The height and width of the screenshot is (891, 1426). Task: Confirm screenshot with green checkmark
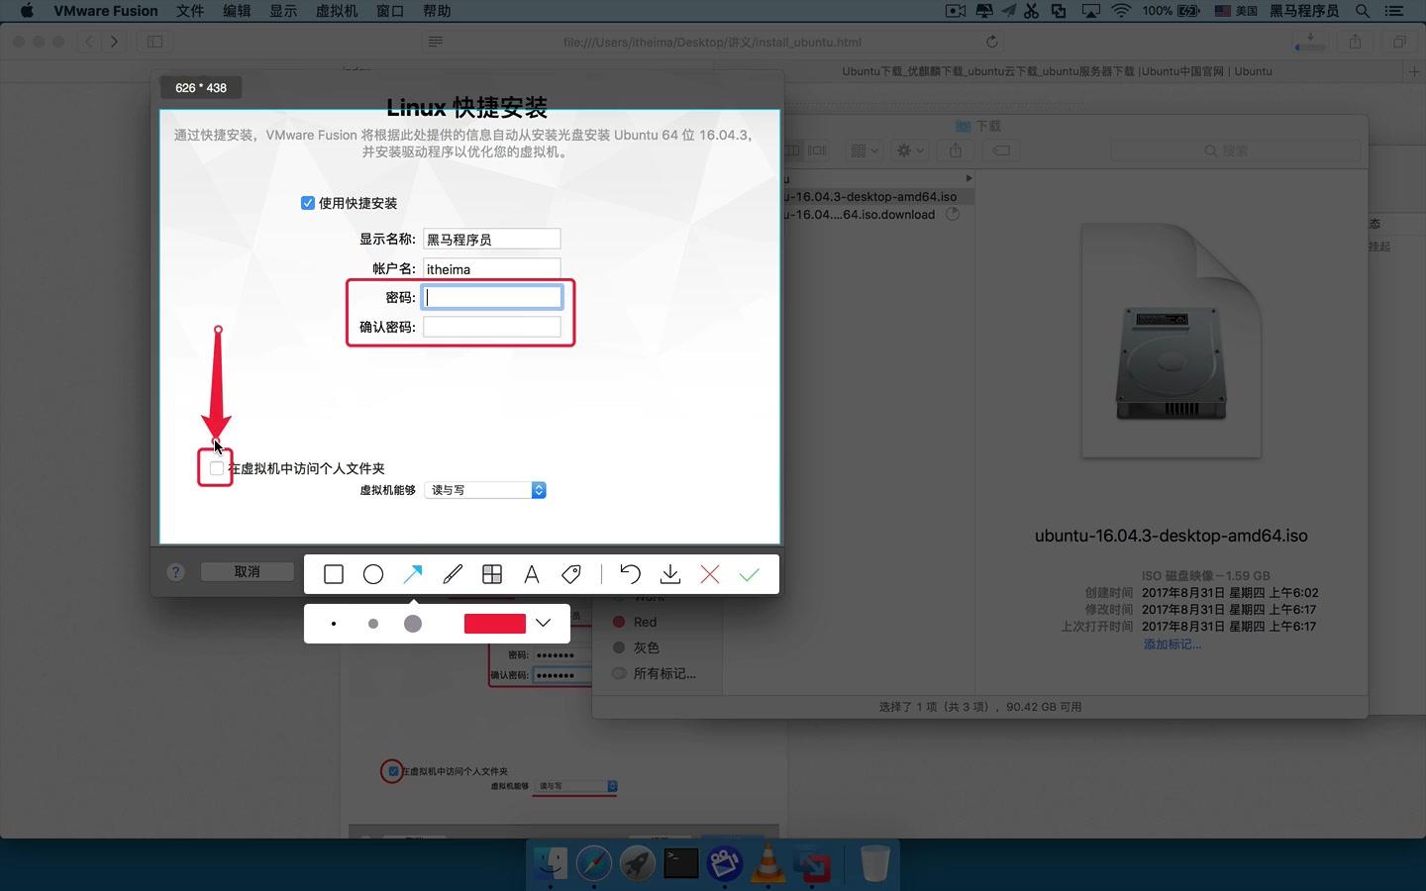750,574
